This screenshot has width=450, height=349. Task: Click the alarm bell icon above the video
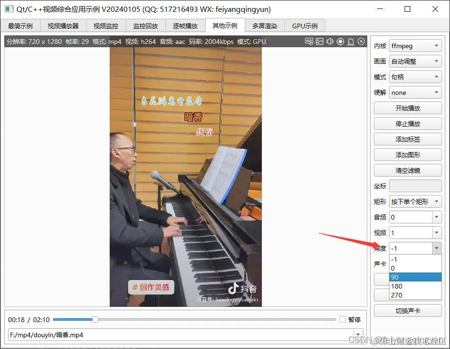(x=350, y=42)
